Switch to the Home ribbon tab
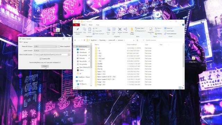This screenshot has width=222, height=125. [83, 25]
